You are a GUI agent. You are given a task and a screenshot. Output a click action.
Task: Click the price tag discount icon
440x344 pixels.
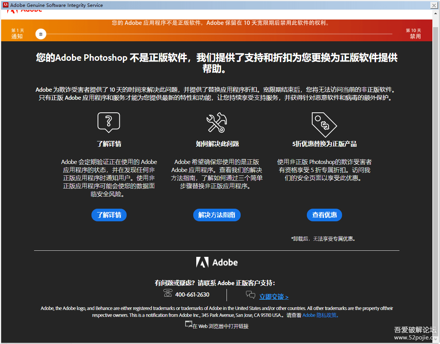(x=324, y=125)
